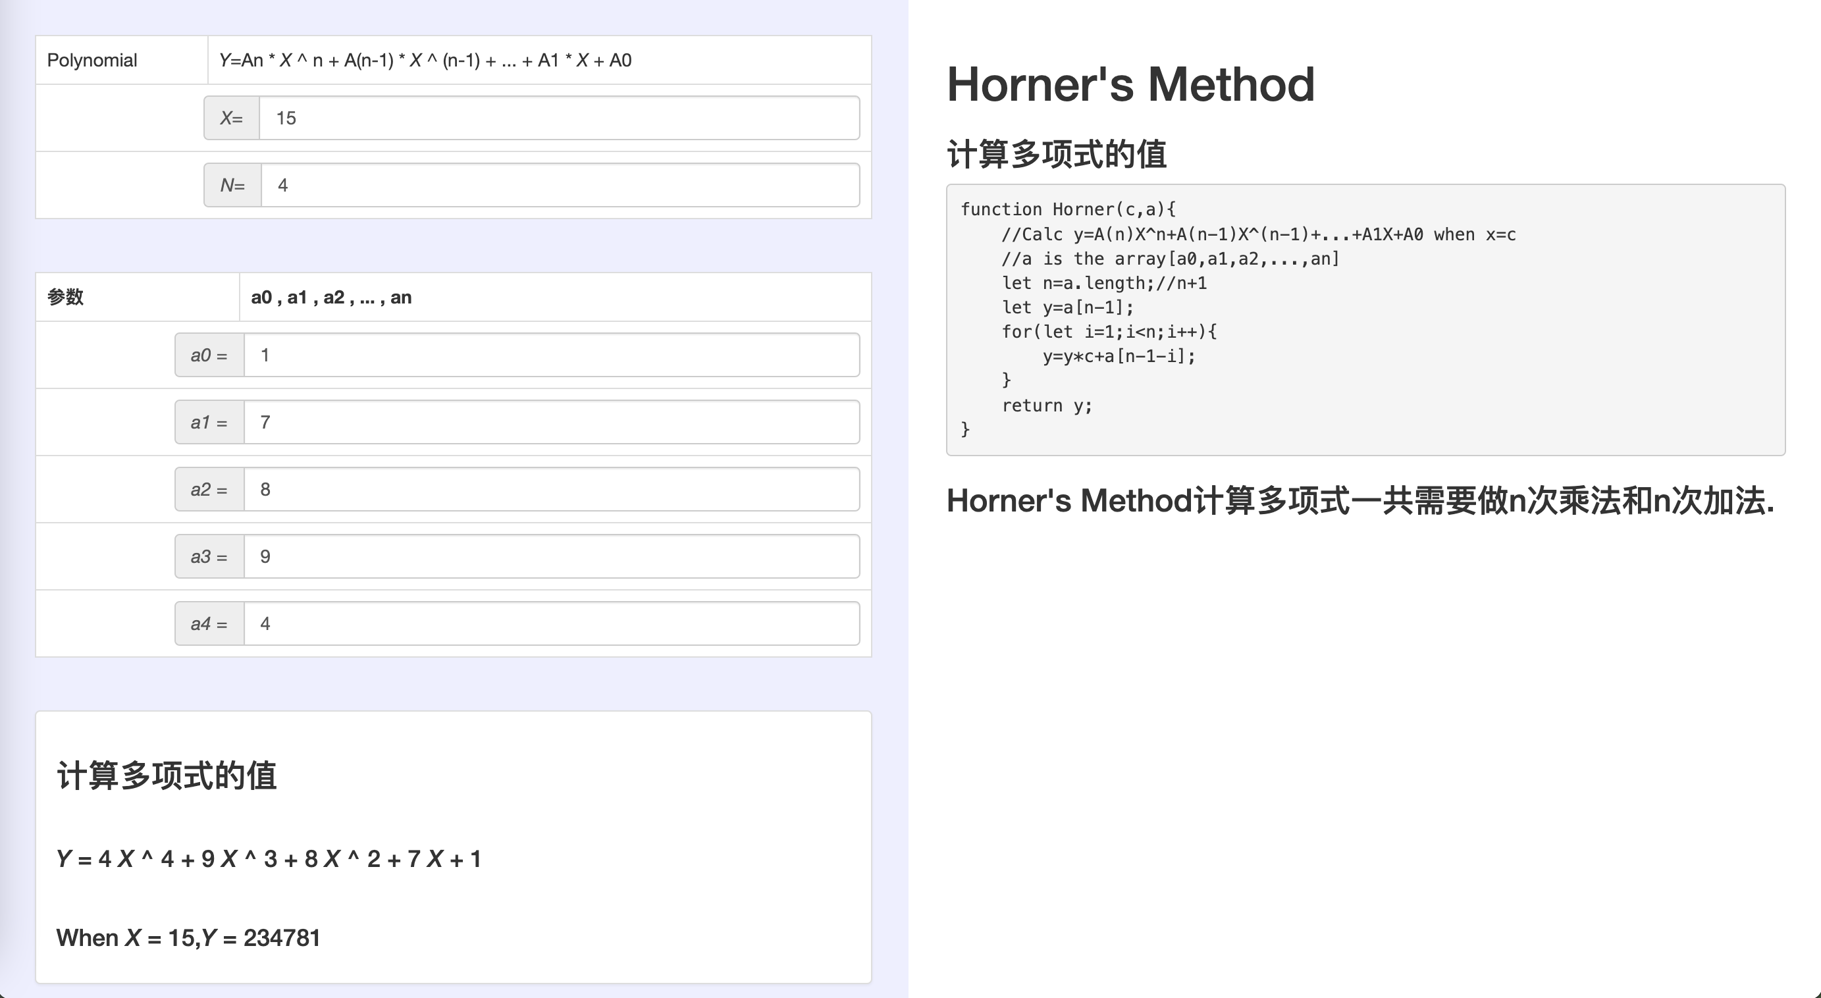Click the left panel '计算多项式的值' result heading

(x=167, y=775)
